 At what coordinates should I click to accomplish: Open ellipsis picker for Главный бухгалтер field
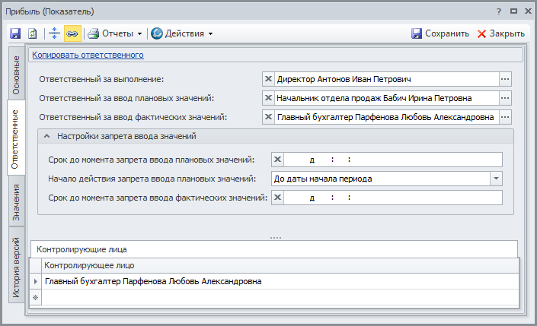[x=504, y=117]
